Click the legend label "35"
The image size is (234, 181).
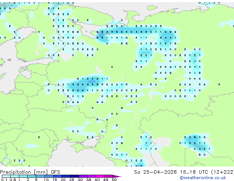pyautogui.click(x=89, y=180)
